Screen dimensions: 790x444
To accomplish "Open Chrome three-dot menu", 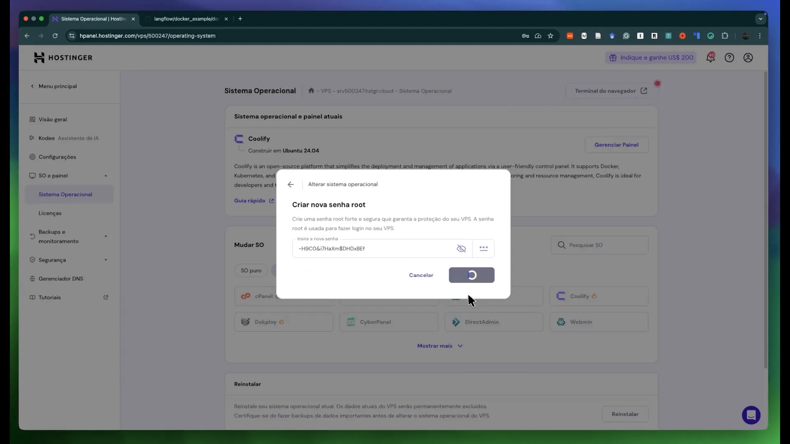I will 760,36.
